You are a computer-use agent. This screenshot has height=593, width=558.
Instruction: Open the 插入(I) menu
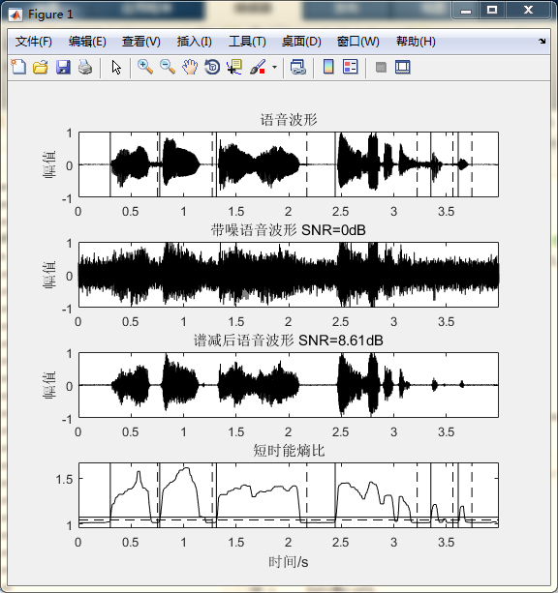tap(195, 42)
